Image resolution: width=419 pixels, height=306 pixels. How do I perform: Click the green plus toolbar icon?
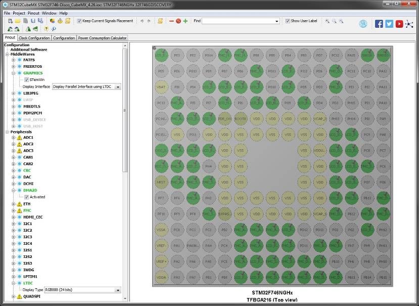click(185, 21)
